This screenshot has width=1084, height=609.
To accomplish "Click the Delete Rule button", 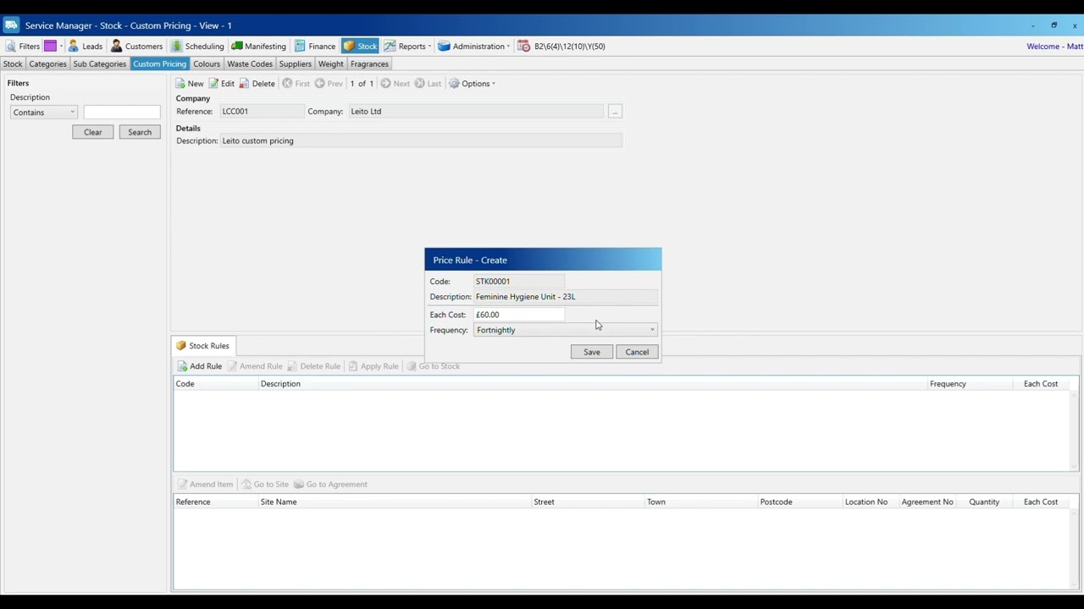I will (314, 366).
